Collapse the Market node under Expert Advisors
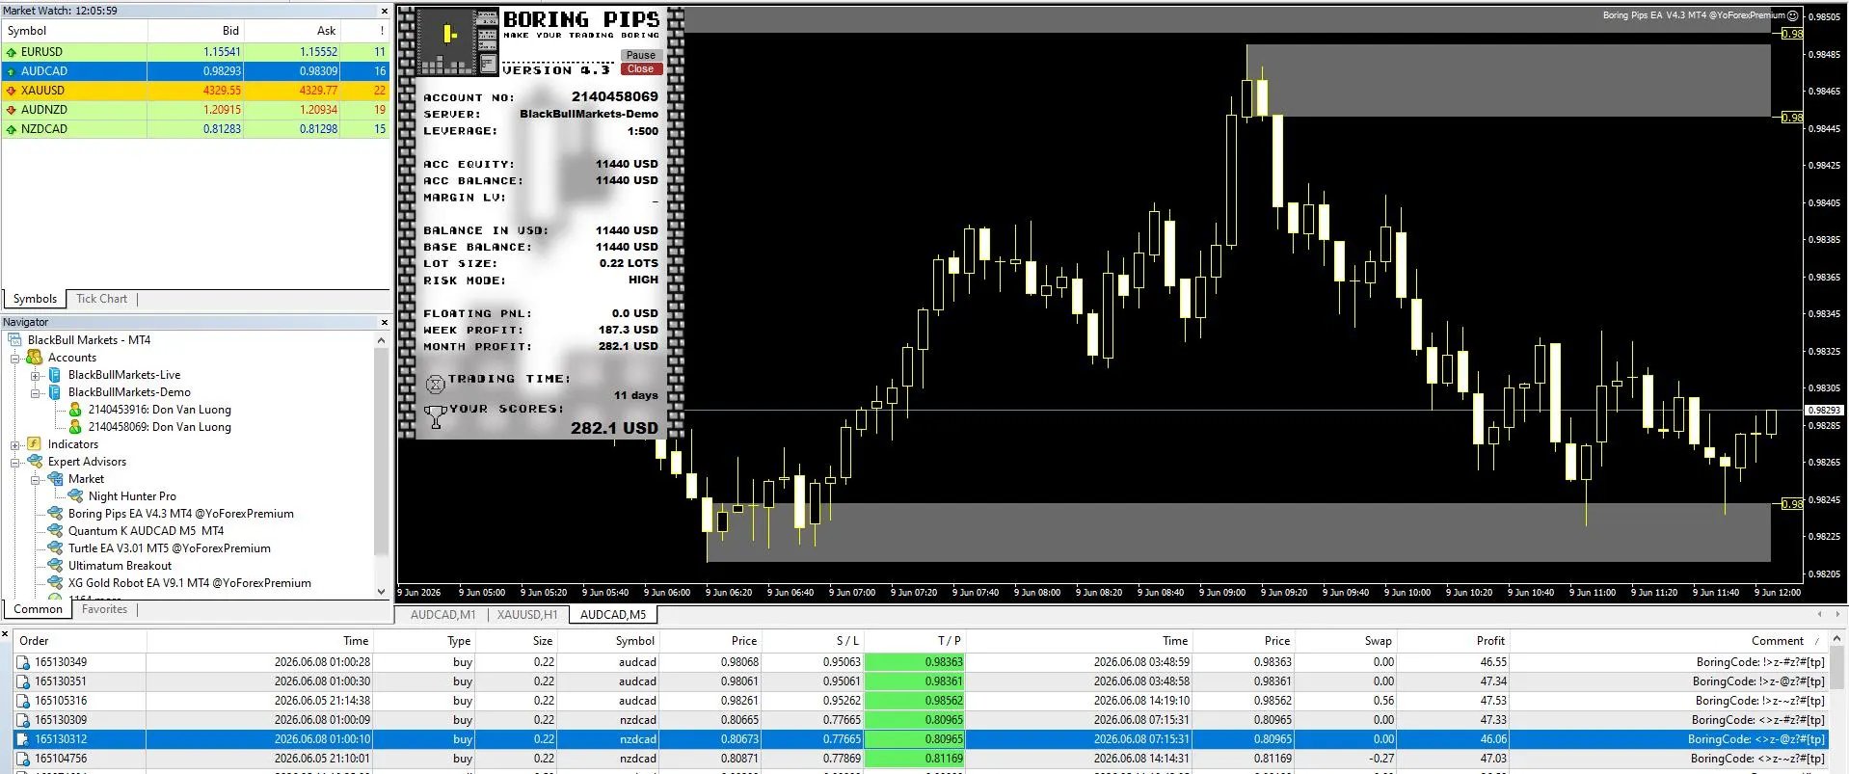This screenshot has width=1849, height=774. pos(36,479)
